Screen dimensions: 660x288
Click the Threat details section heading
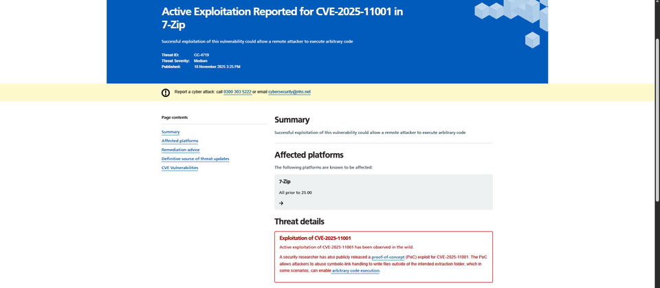tap(299, 221)
